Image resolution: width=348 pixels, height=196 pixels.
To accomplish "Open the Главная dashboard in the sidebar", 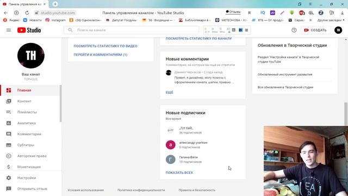I will pos(30,90).
